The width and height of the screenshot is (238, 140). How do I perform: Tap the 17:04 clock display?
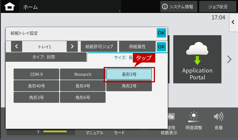(218, 18)
